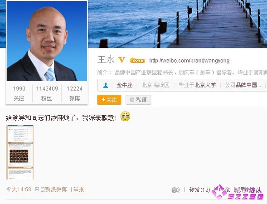The width and height of the screenshot is (267, 204).
Task: Expand the truncated 品牌中国... company entry
Action: click(248, 85)
